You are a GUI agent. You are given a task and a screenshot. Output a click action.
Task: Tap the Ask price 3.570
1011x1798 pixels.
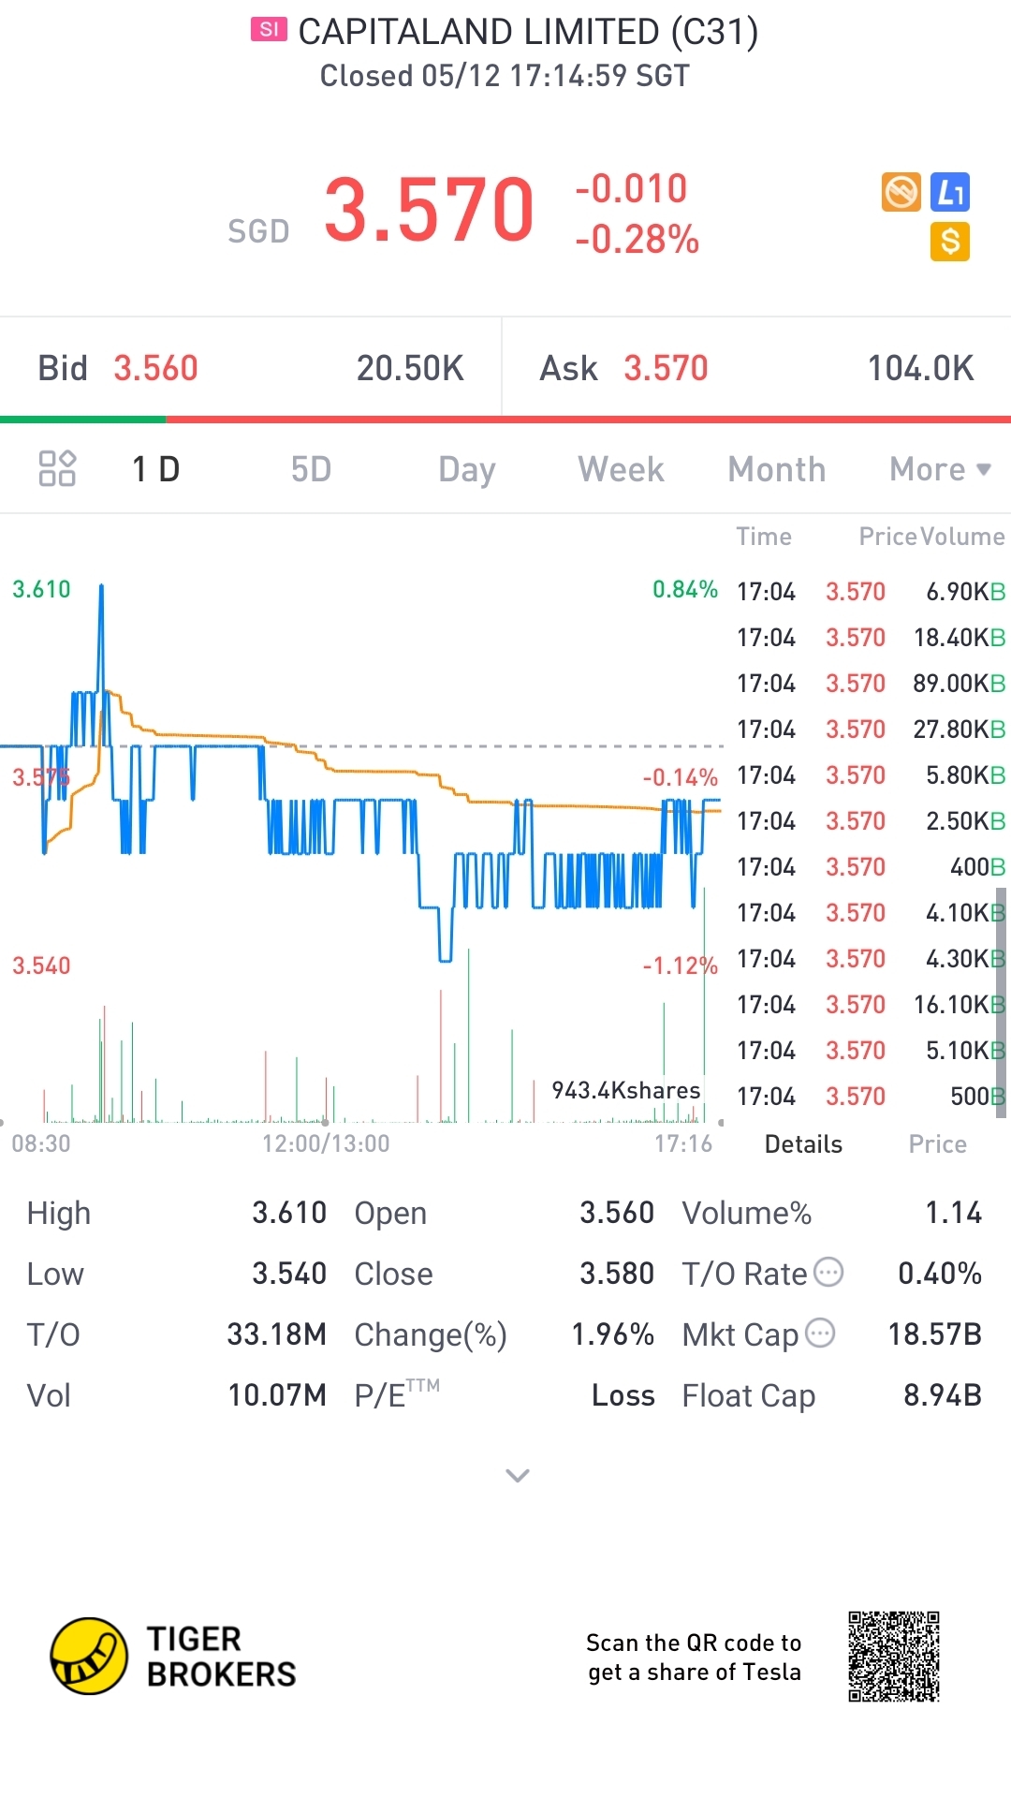[666, 368]
